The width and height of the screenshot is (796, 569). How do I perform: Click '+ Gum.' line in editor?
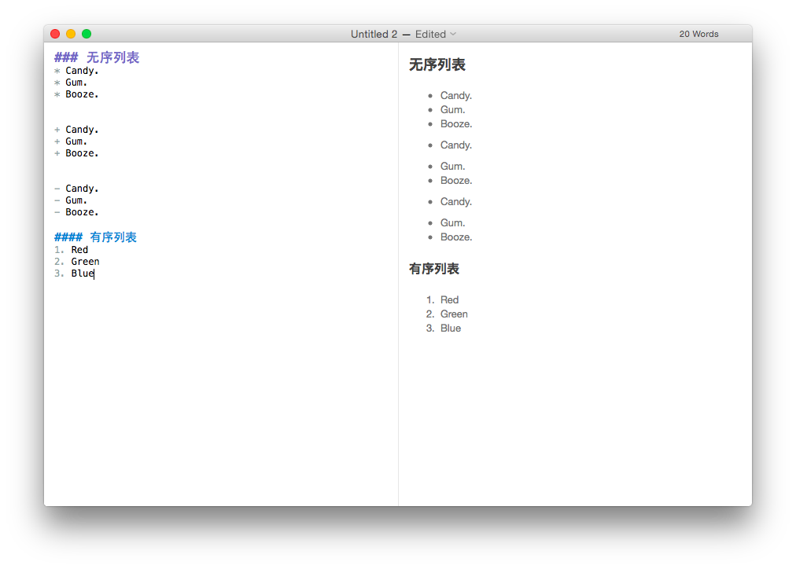pos(71,141)
